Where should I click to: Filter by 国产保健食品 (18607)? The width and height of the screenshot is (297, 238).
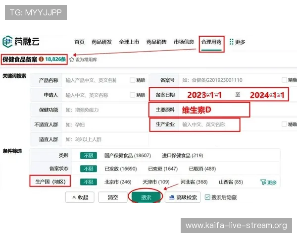pyautogui.click(x=128, y=156)
